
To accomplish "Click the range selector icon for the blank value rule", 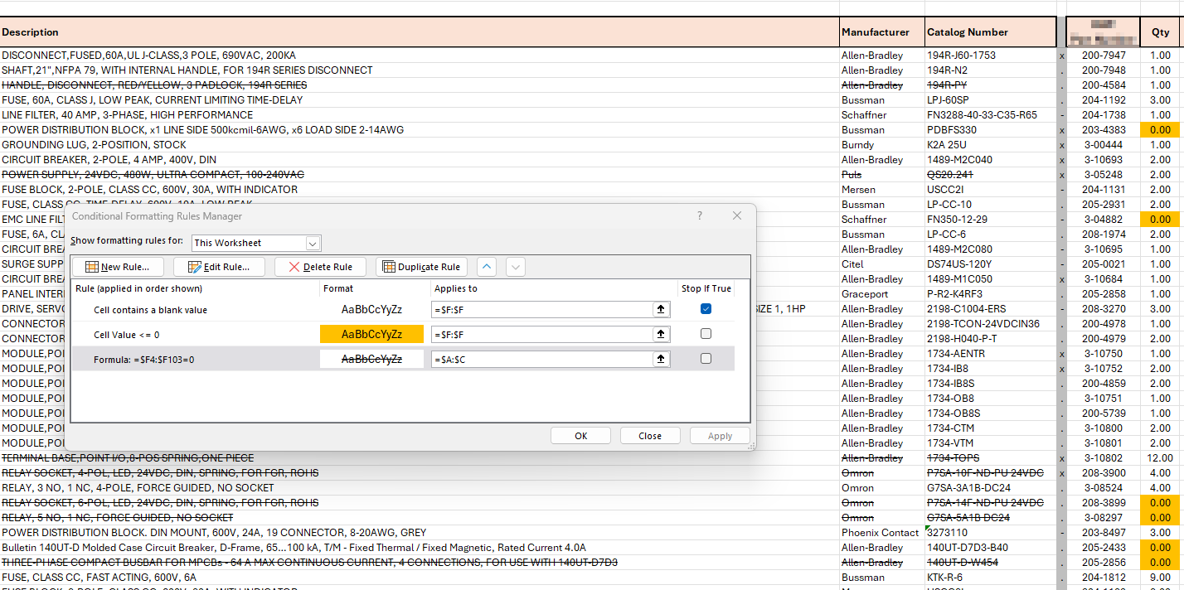I will [x=661, y=308].
